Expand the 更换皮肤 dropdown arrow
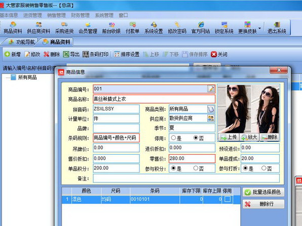This screenshot has height=226, width=302. pos(259,28)
